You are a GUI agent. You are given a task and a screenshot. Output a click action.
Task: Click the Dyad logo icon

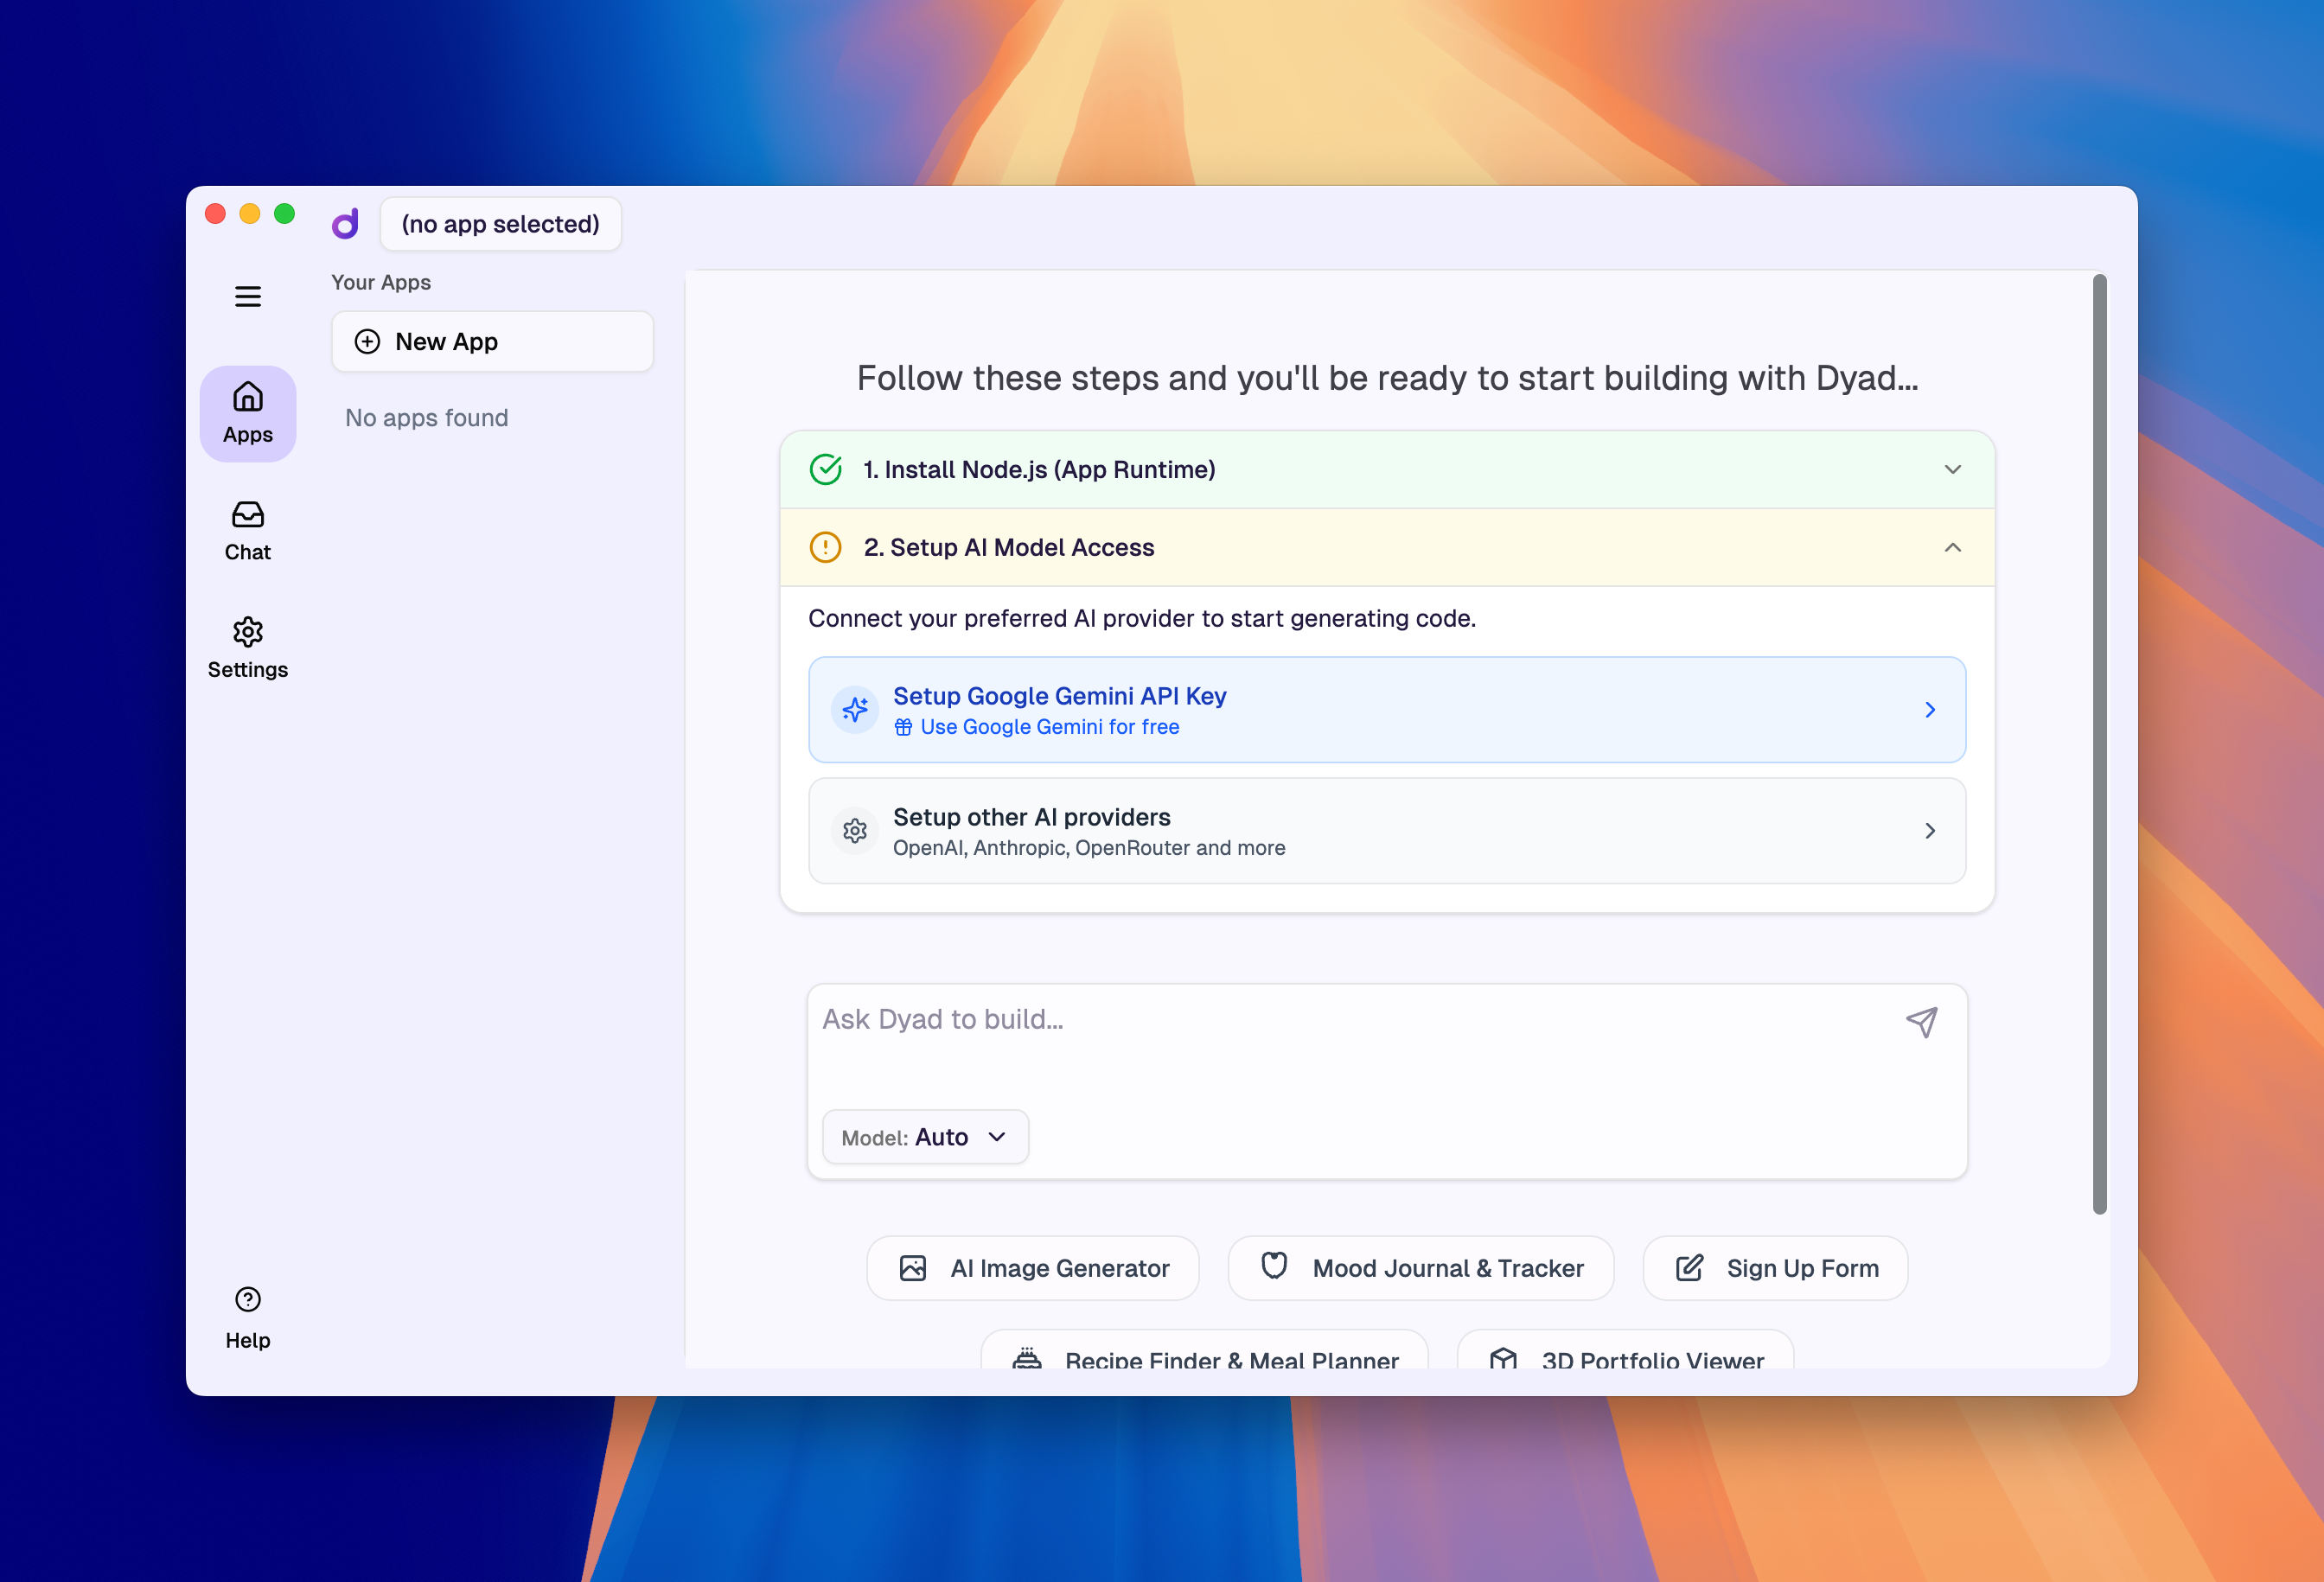[345, 223]
